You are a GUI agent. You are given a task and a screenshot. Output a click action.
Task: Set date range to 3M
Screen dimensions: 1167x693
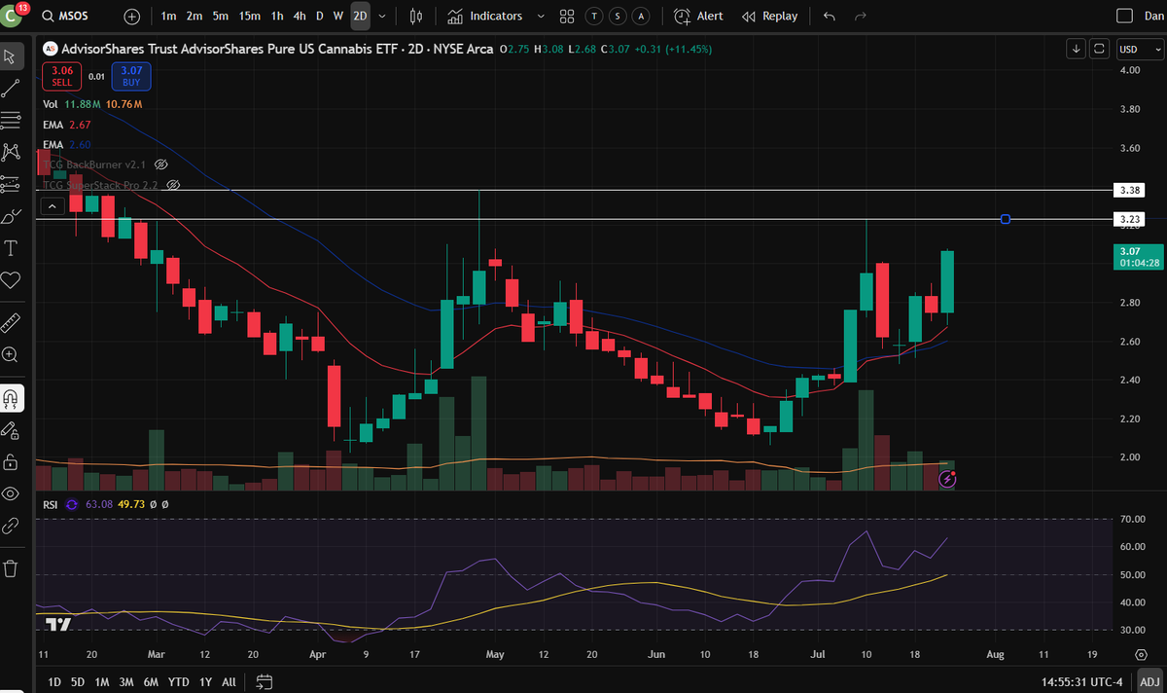tap(126, 681)
